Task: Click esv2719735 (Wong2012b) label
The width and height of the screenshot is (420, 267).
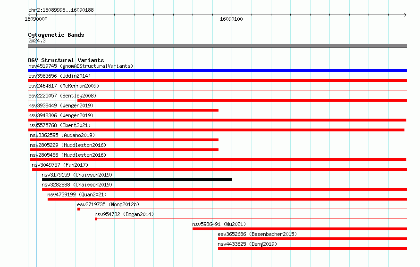Action: coord(108,204)
